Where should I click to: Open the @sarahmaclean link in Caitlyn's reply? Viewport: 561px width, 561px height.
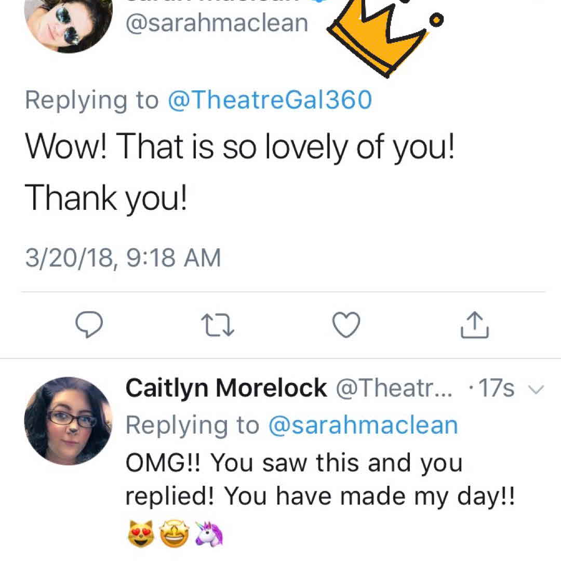click(x=363, y=425)
